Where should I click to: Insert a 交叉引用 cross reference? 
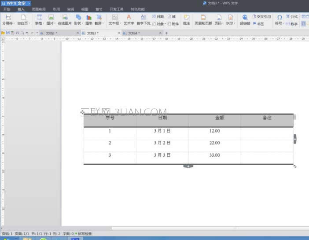click(262, 17)
